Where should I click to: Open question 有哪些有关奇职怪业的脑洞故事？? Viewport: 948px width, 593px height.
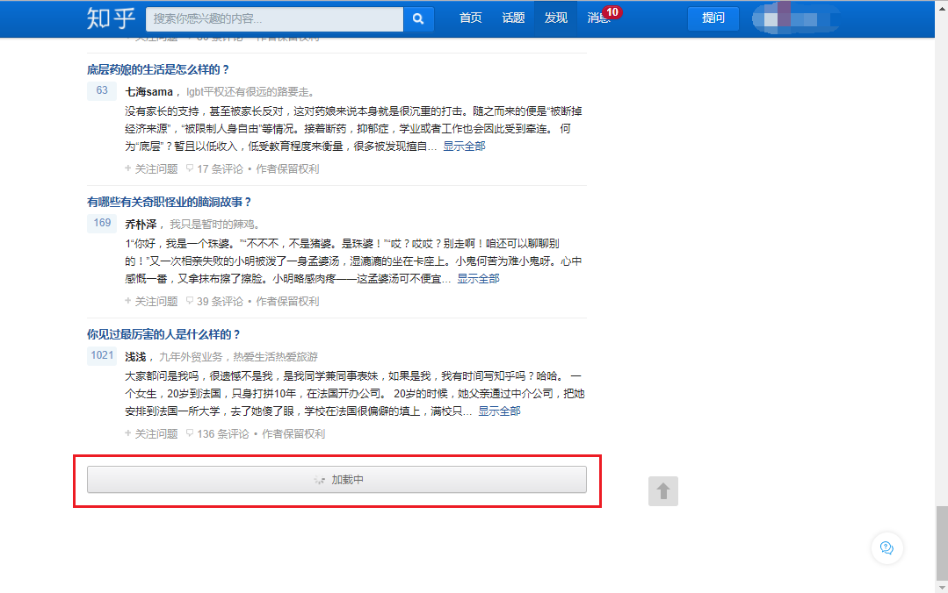[169, 202]
